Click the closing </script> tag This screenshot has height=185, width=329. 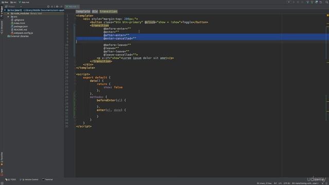point(84,126)
